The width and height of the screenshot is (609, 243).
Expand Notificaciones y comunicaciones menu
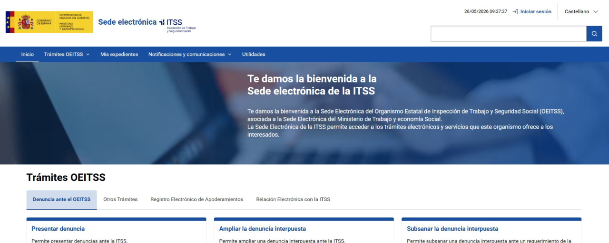click(190, 54)
